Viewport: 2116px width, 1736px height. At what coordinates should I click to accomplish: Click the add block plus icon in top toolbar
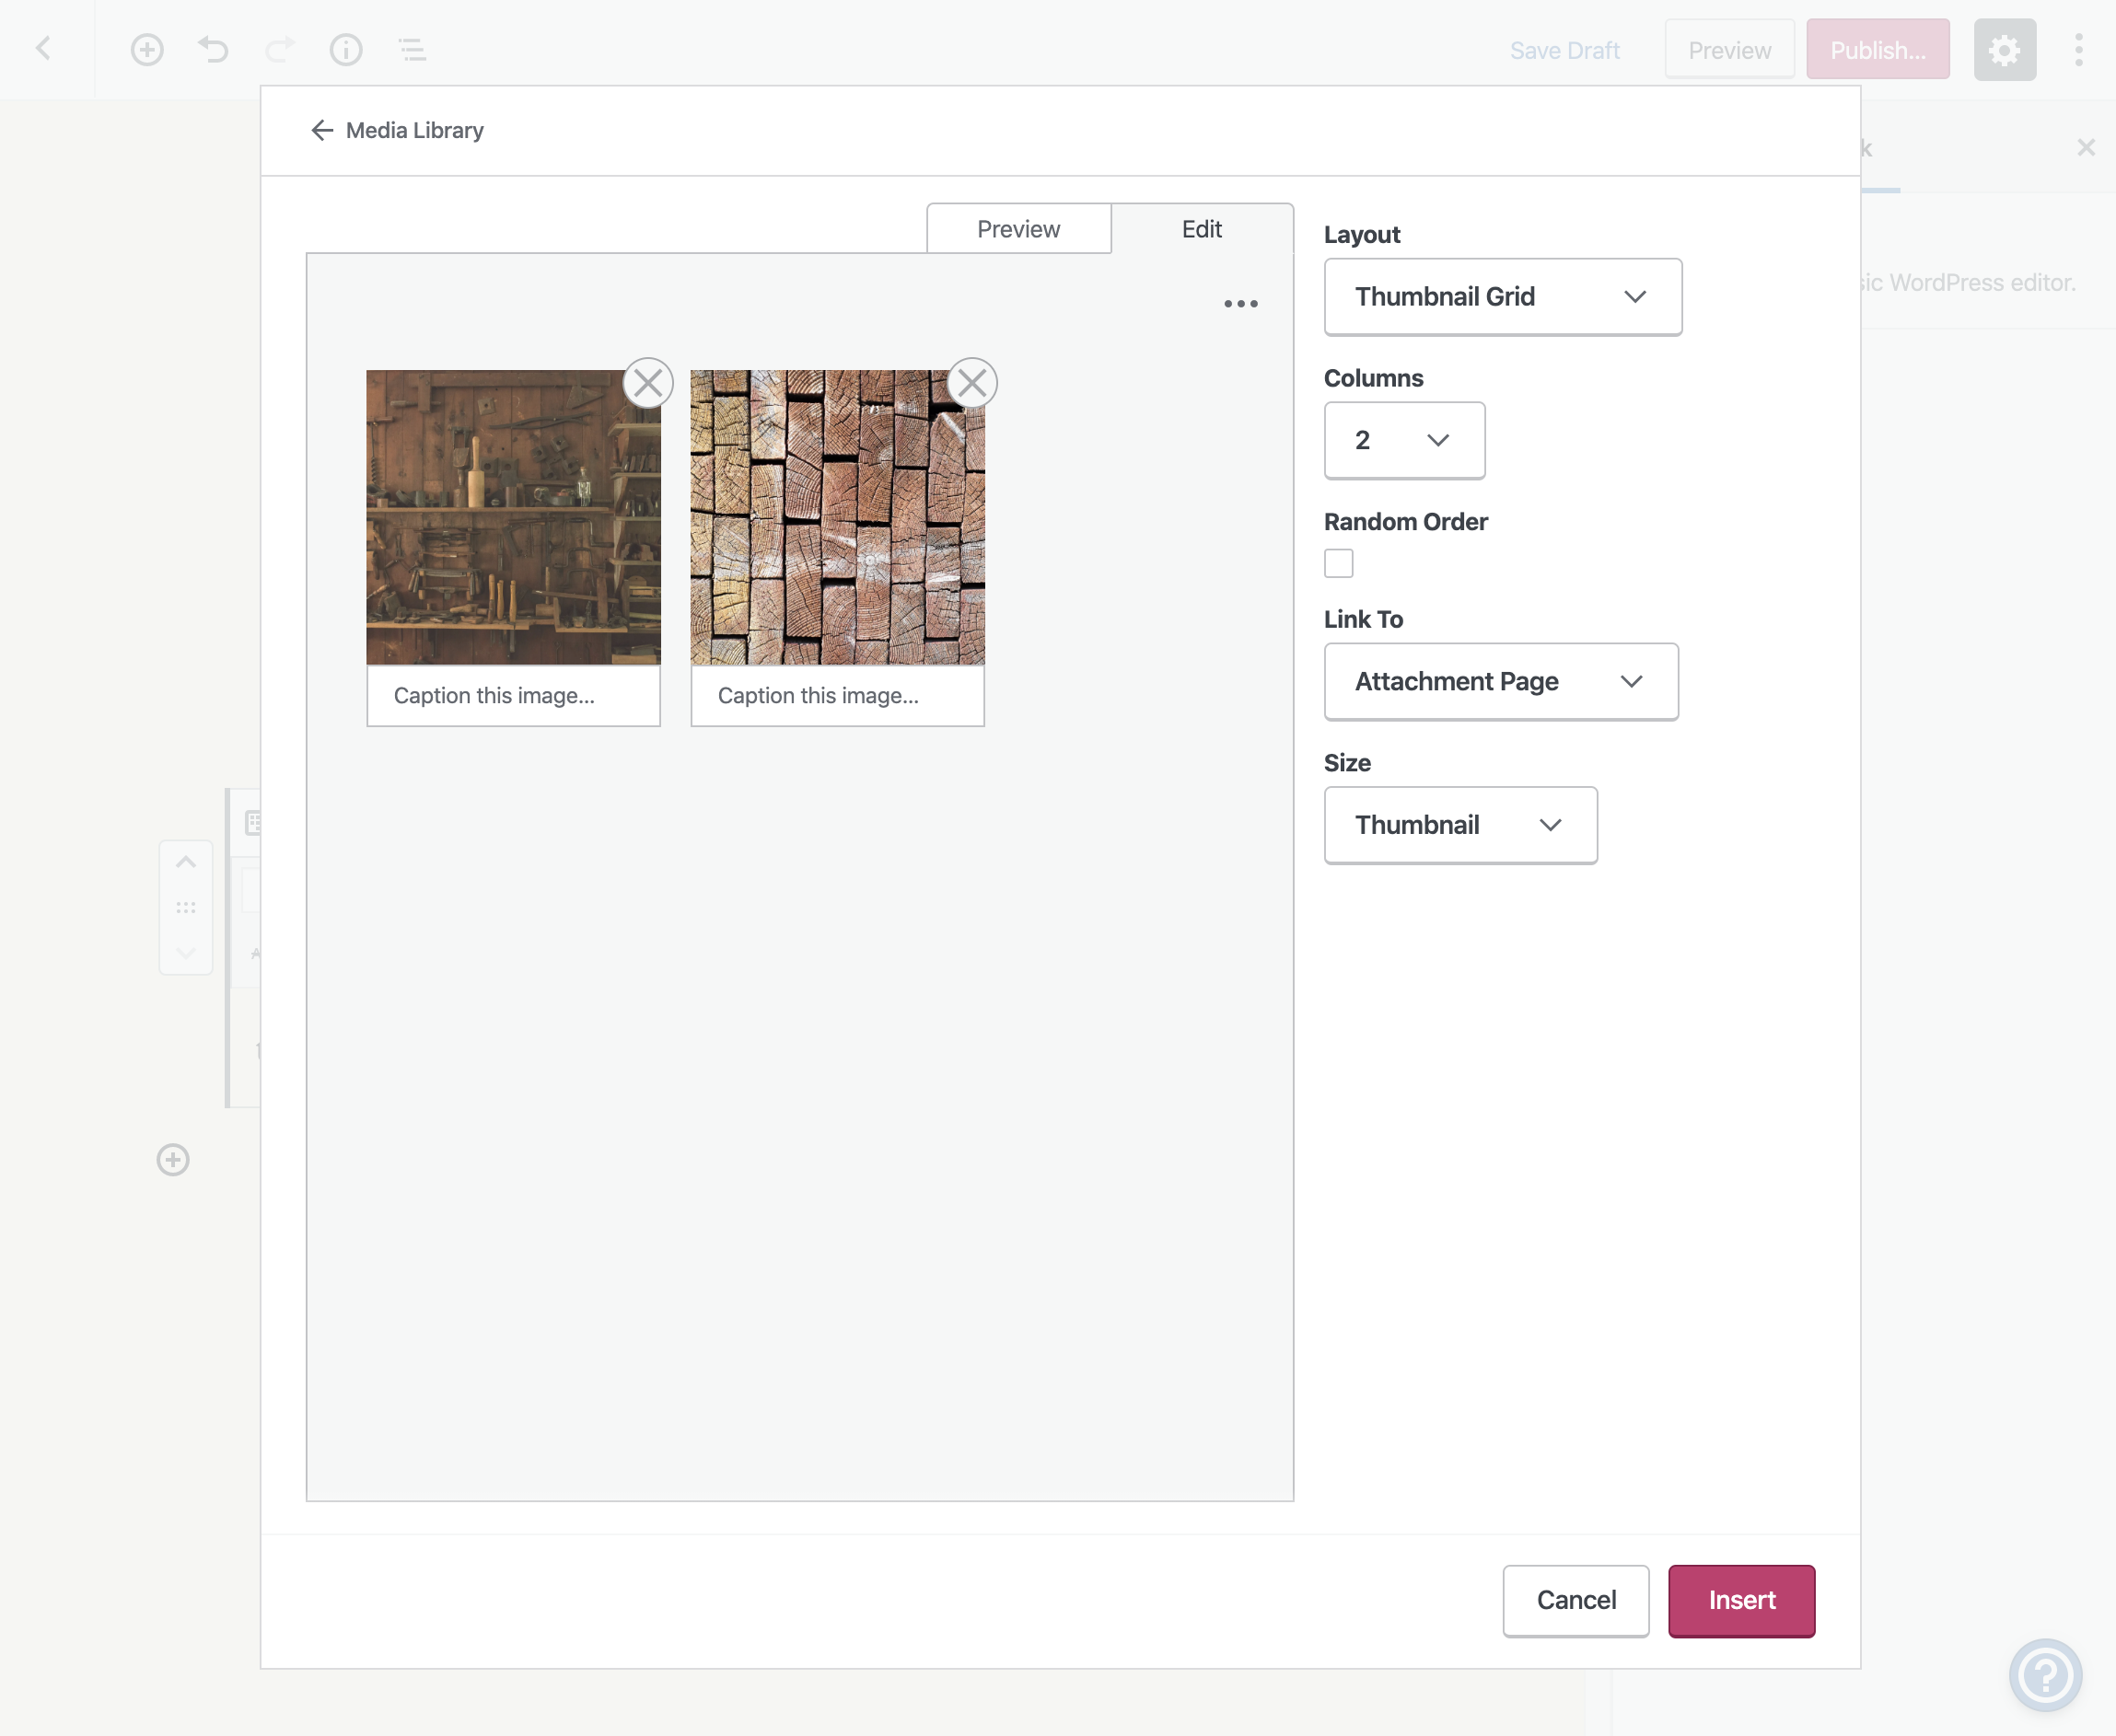click(x=147, y=50)
